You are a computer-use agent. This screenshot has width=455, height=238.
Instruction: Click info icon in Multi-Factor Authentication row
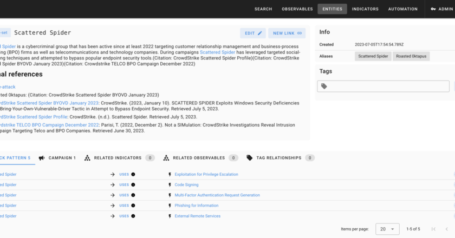click(133, 195)
